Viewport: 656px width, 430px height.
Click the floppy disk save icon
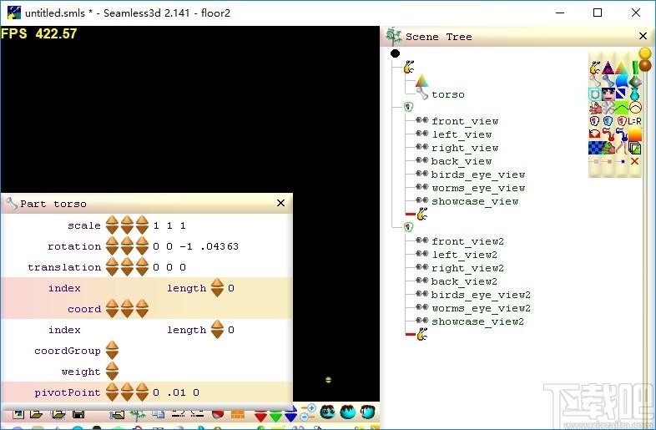click(78, 414)
